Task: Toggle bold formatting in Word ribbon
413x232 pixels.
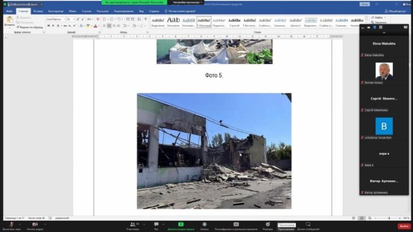Action: pos(48,25)
